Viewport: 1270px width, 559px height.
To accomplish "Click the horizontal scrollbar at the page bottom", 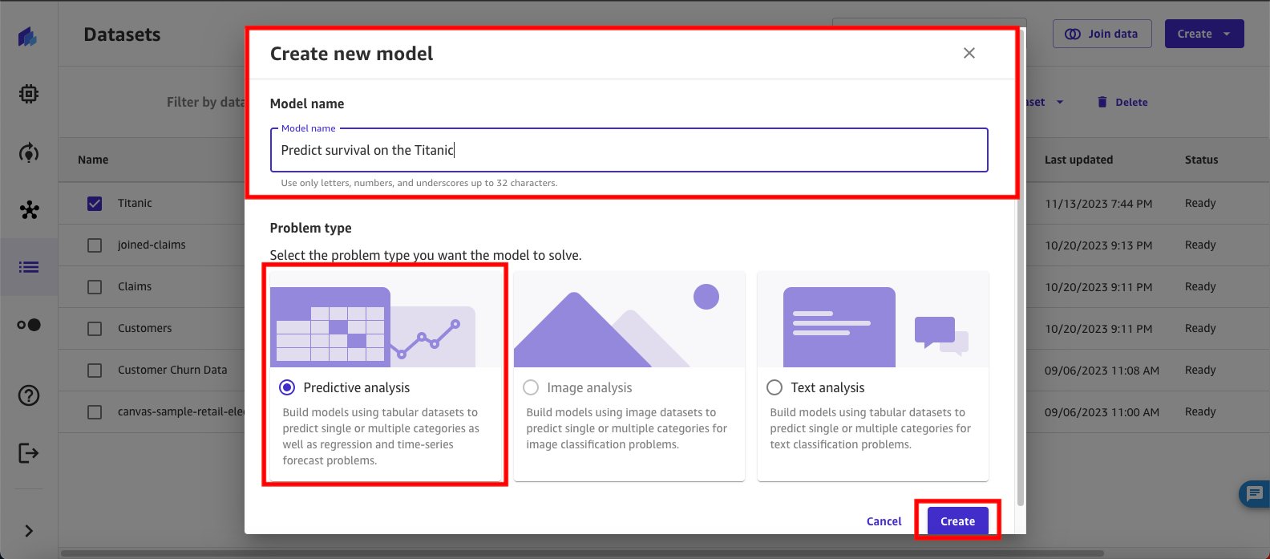I will (x=583, y=553).
